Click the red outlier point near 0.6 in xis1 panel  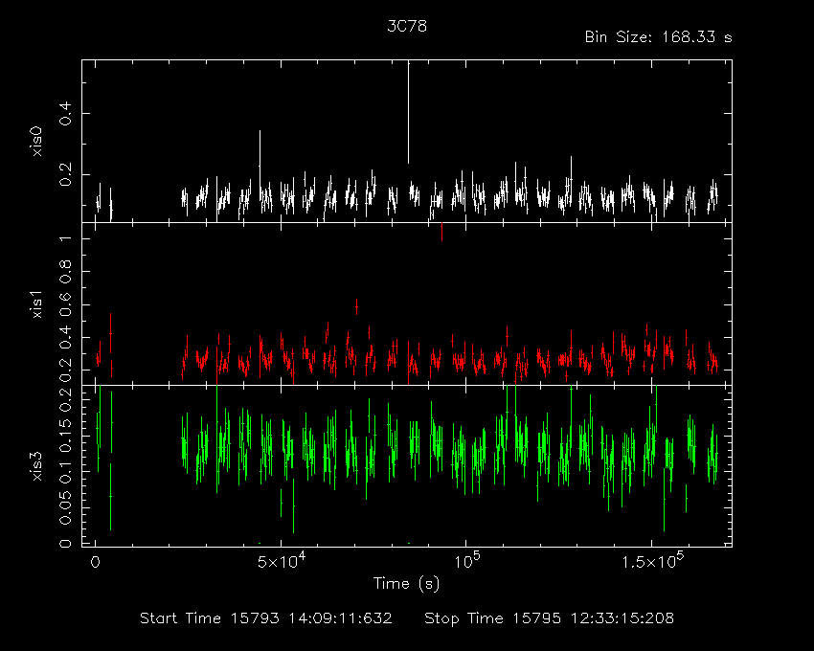(x=356, y=306)
